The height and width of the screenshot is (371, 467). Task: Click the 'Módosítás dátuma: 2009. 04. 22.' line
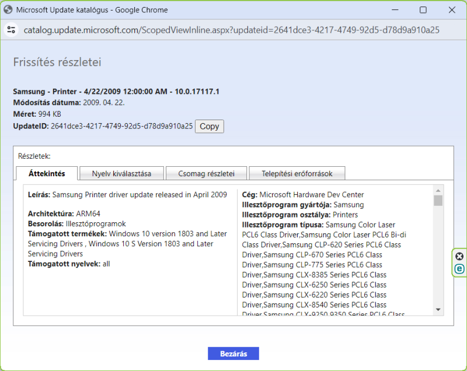point(69,103)
